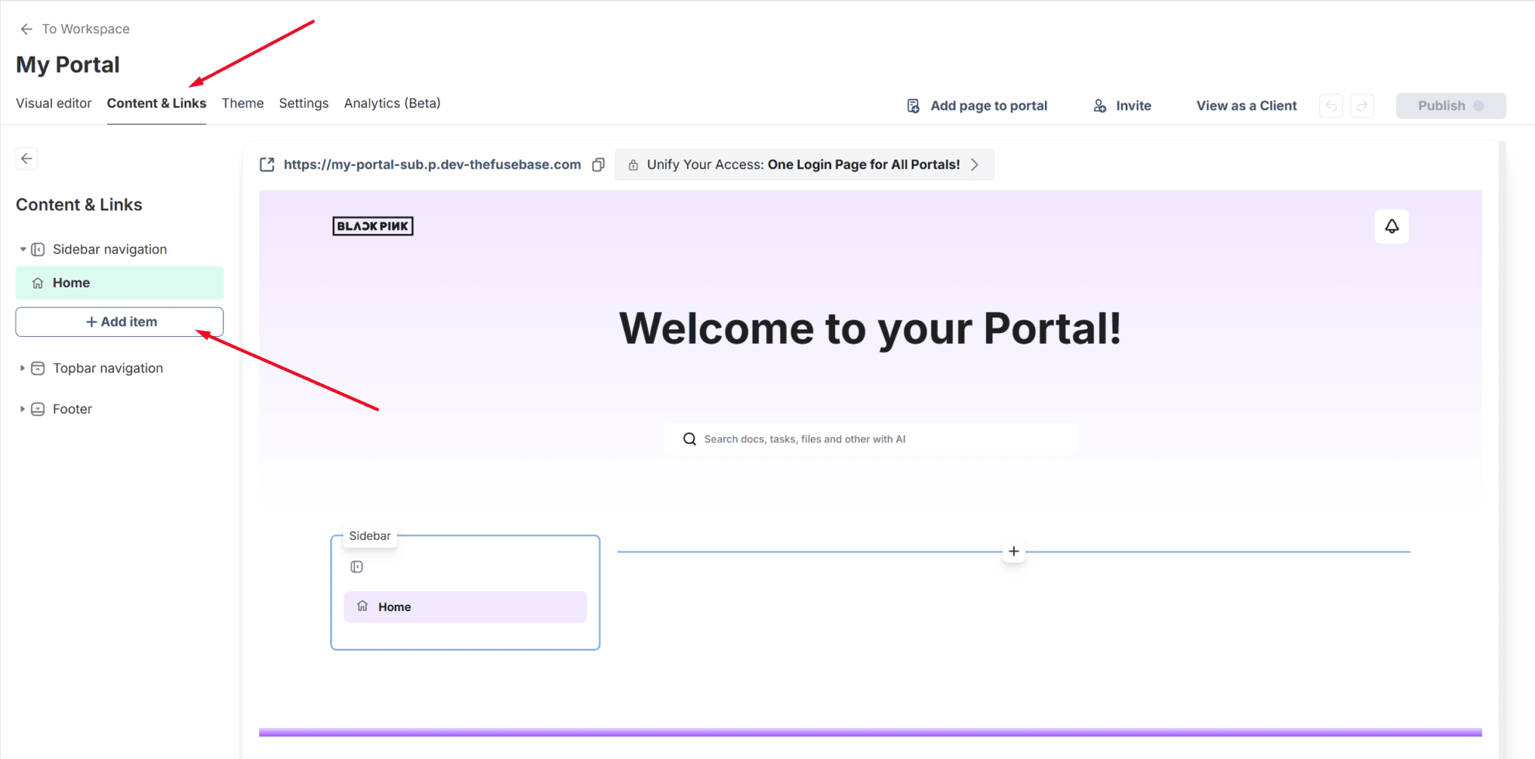The height and width of the screenshot is (759, 1535).
Task: Click the AI search field in the preview
Action: click(x=868, y=438)
